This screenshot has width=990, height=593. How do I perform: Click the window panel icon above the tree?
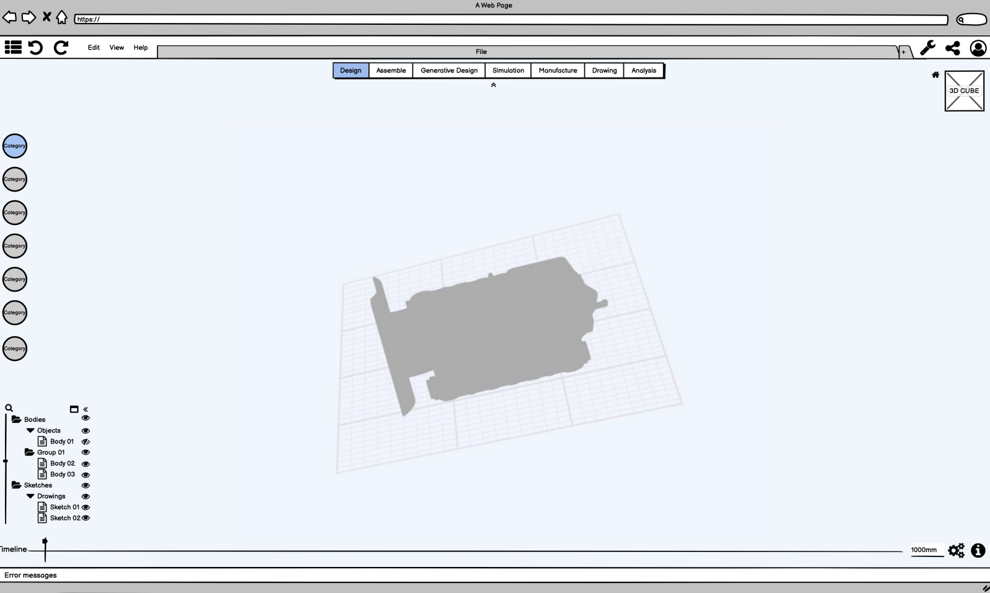pos(74,409)
